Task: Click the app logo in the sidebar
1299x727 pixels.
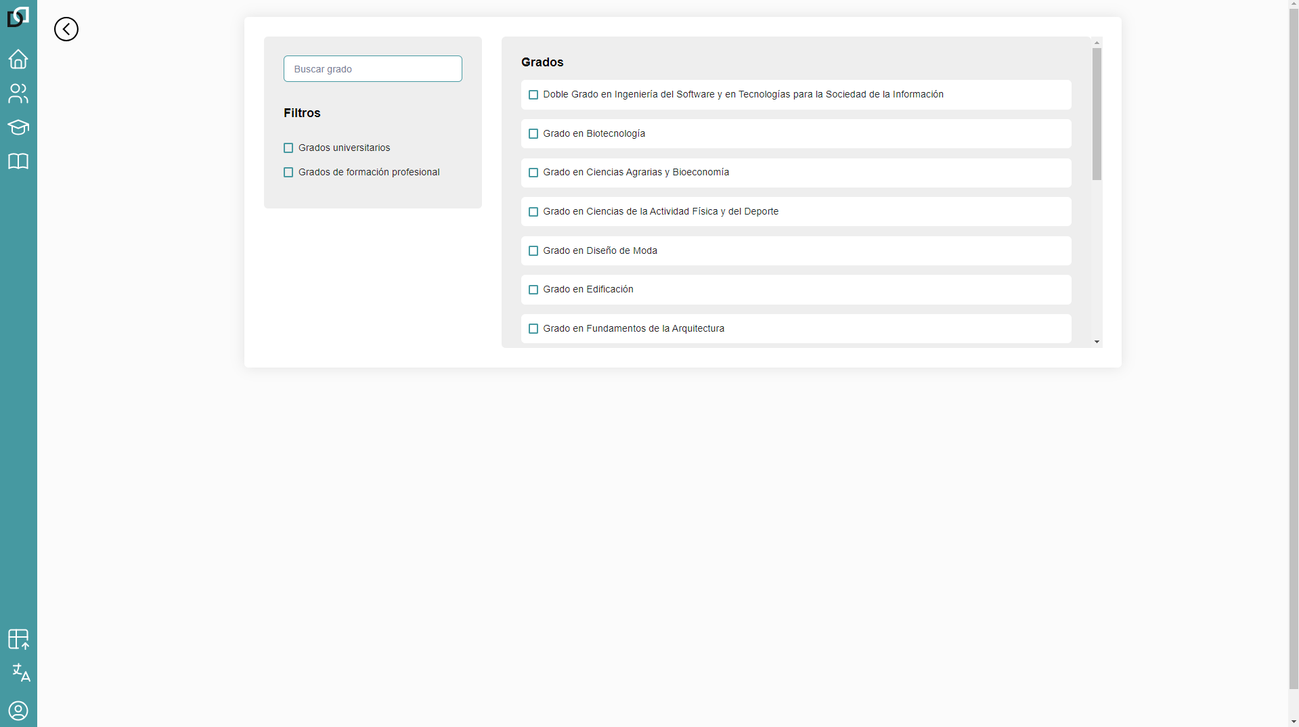Action: [18, 17]
